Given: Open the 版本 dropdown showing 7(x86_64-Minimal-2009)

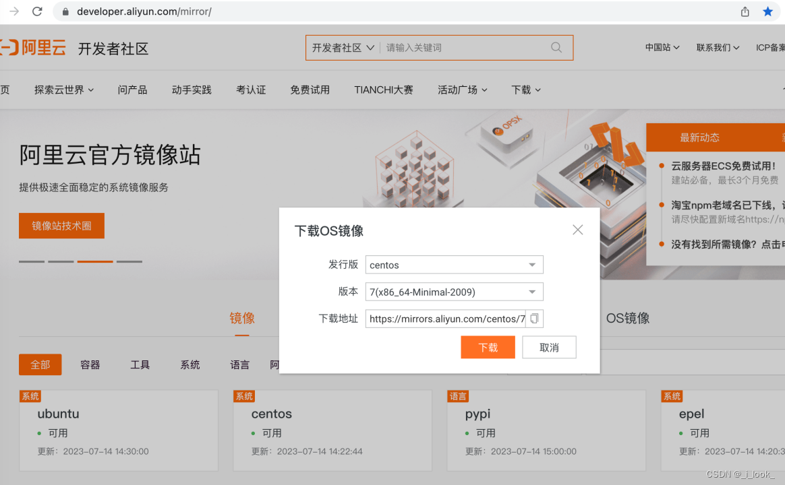Looking at the screenshot, I should [454, 292].
